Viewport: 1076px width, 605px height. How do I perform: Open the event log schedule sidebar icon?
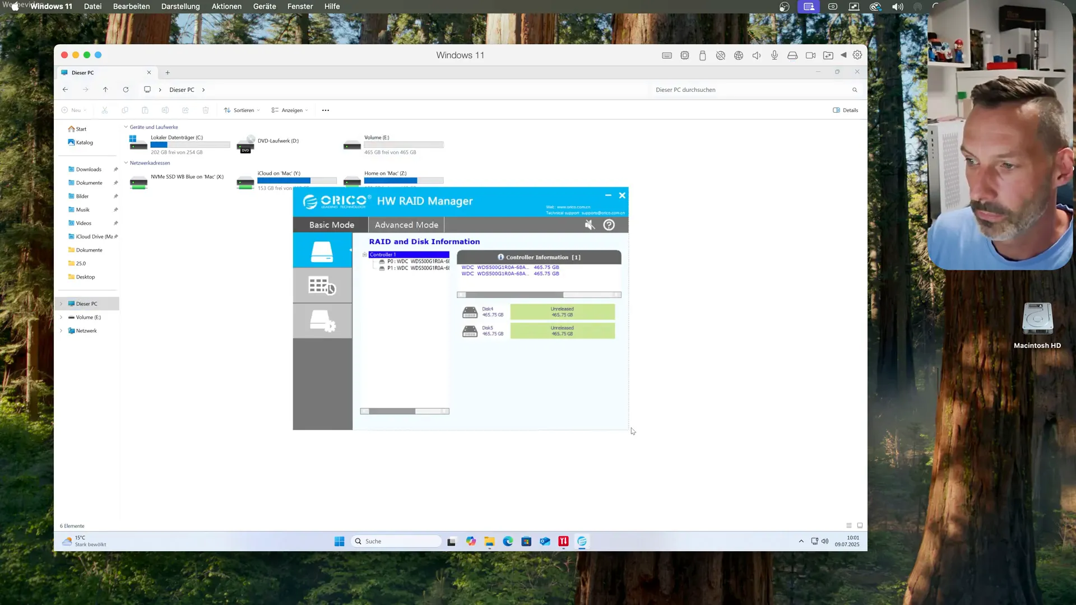(322, 286)
